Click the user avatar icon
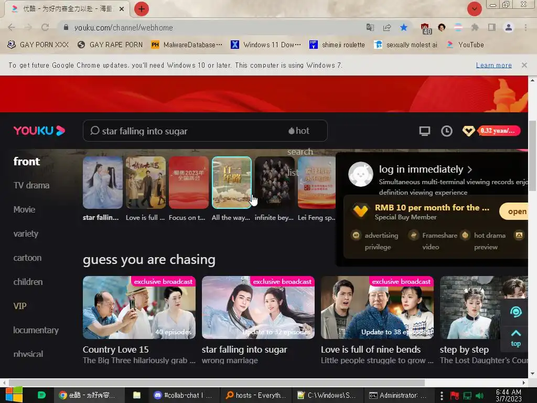 tap(361, 174)
